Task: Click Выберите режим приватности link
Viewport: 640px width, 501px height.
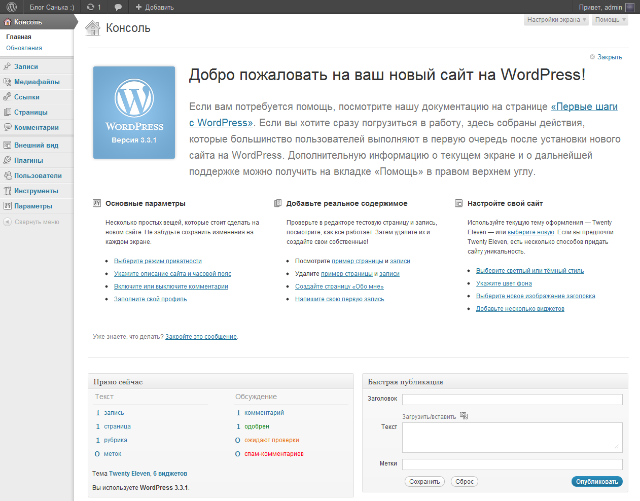Action: pyautogui.click(x=158, y=261)
